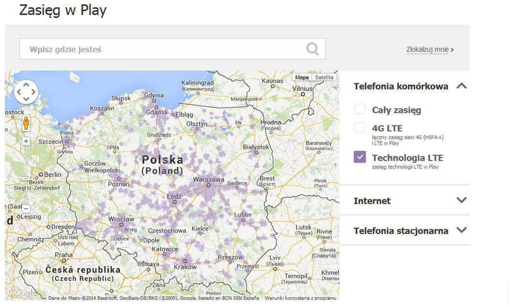Screen dimensions: 513x305
Task: Click the search magnifier icon
Action: (x=312, y=49)
